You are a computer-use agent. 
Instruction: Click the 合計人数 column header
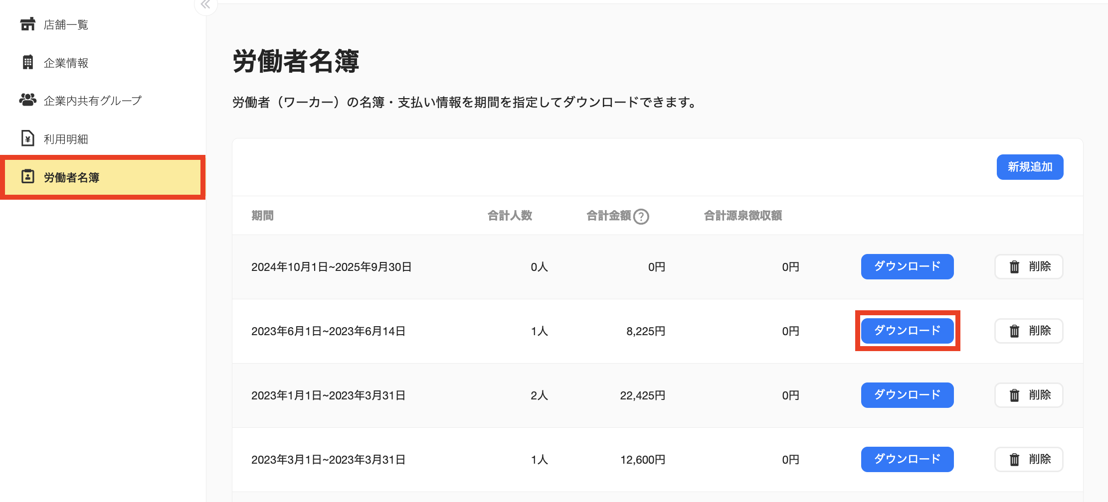[x=510, y=216]
